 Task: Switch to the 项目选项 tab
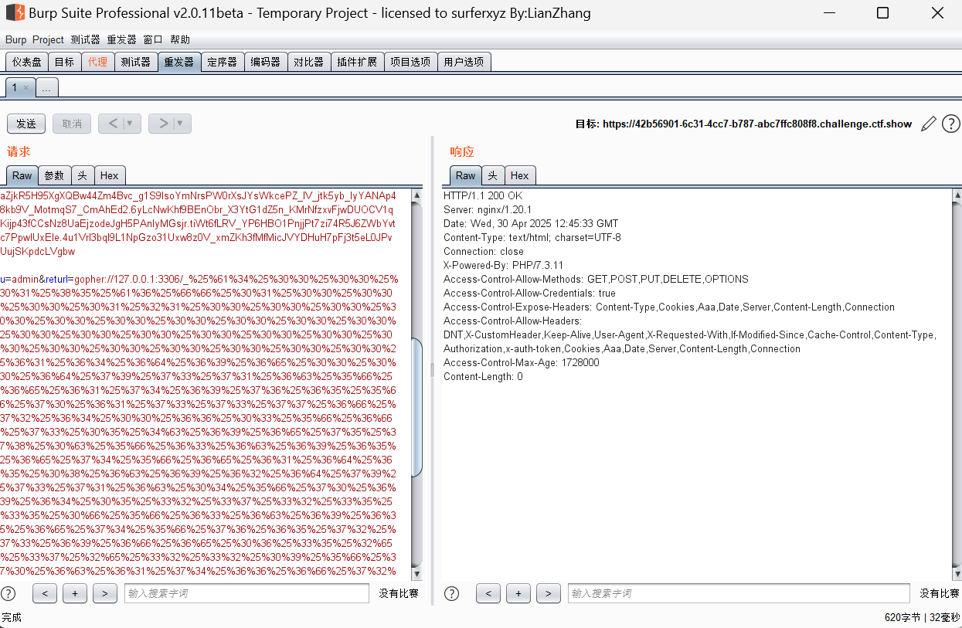coord(410,62)
